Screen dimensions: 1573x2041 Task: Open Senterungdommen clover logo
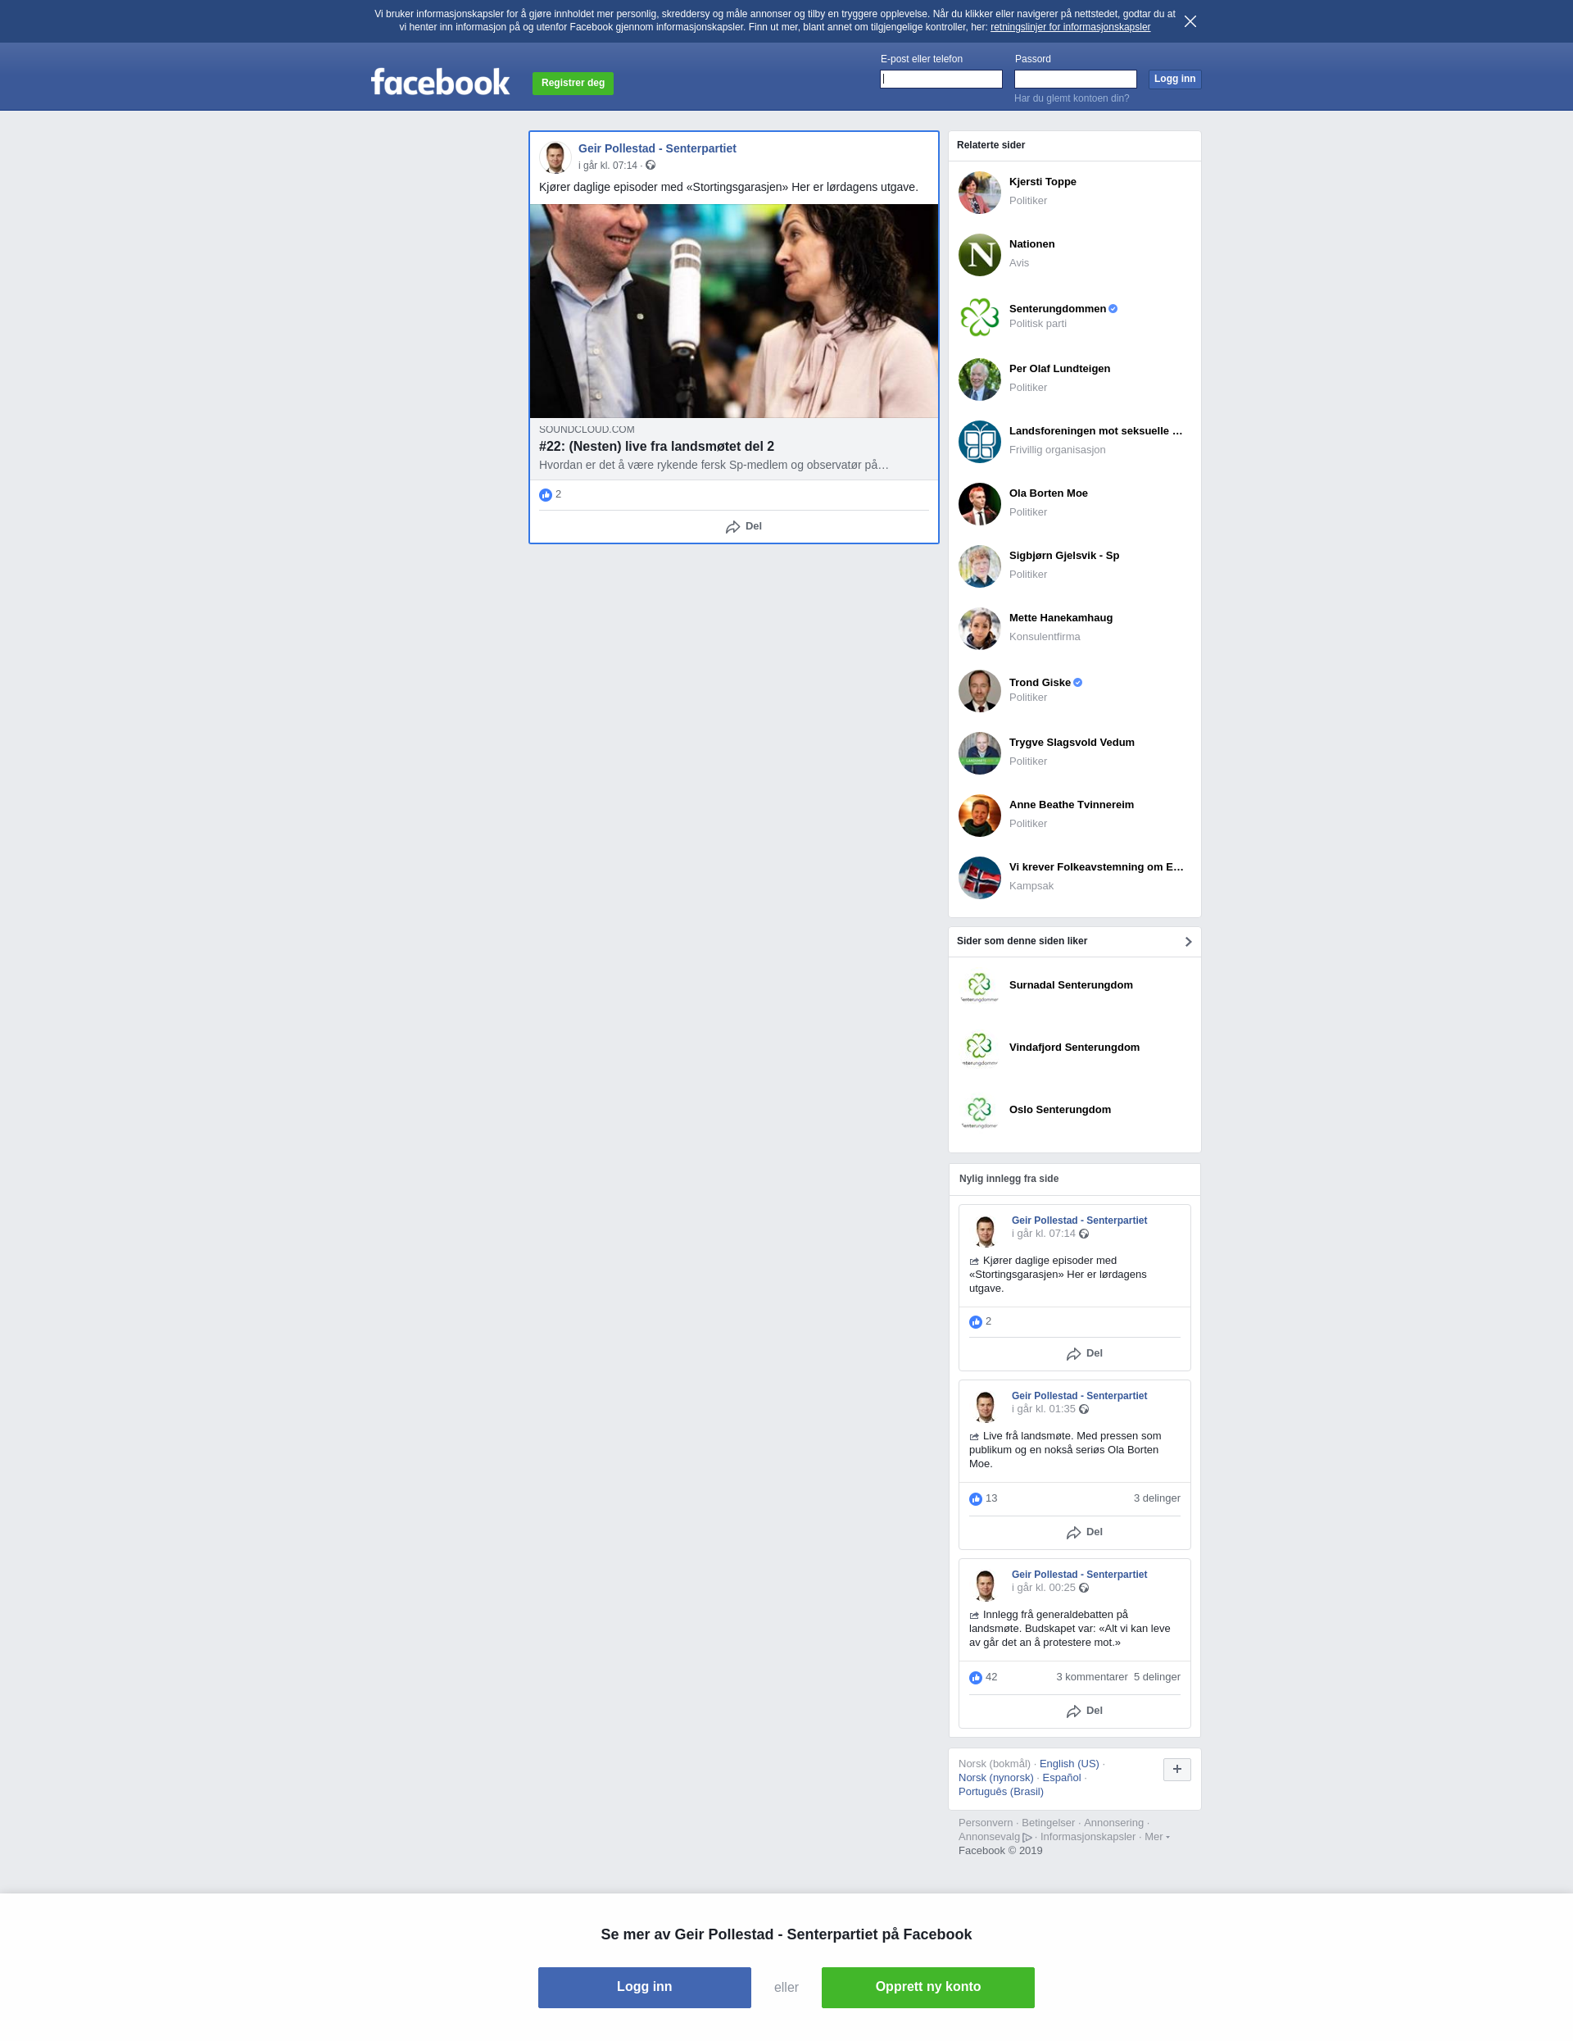[x=979, y=316]
